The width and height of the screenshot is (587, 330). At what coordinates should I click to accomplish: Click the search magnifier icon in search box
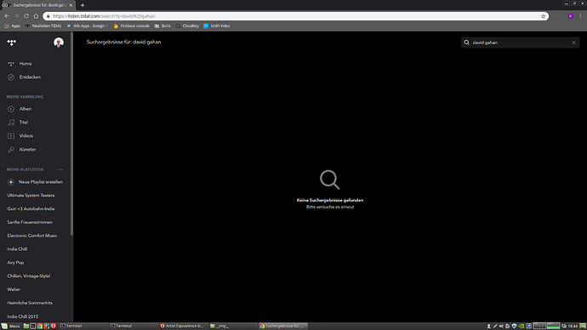click(x=466, y=43)
